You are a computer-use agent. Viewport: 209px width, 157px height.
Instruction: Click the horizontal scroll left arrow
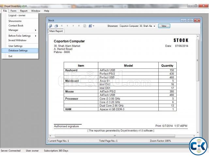pos(50,136)
